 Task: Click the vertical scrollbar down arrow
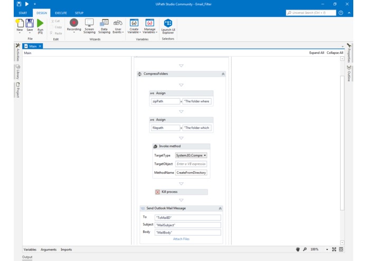click(x=342, y=243)
